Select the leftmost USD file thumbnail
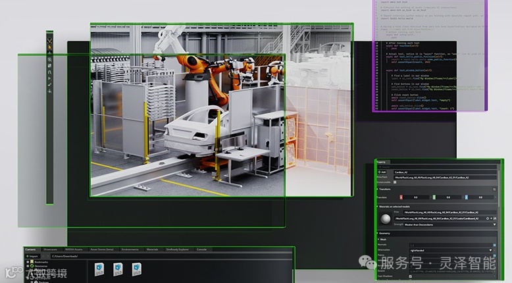The width and height of the screenshot is (512, 283). coord(99,269)
